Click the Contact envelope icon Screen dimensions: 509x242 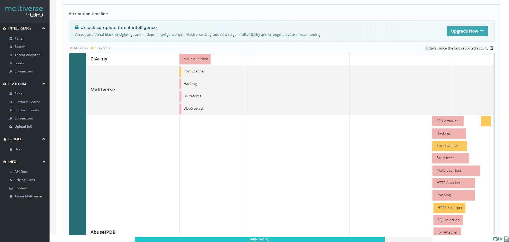point(11,188)
